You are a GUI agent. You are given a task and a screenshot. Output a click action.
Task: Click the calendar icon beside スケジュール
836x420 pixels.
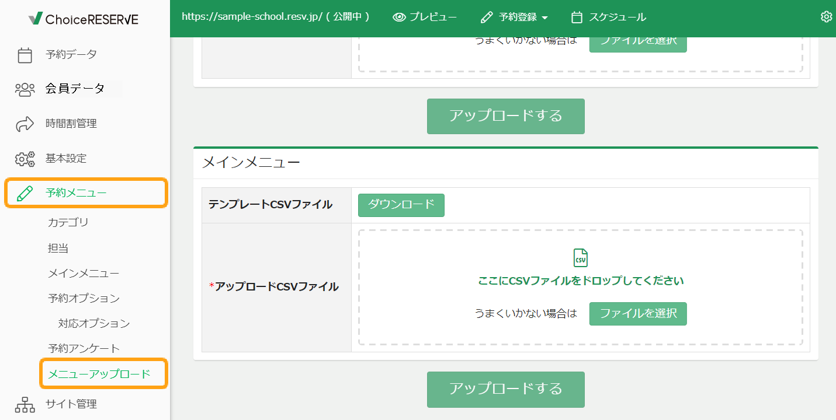[x=577, y=17]
